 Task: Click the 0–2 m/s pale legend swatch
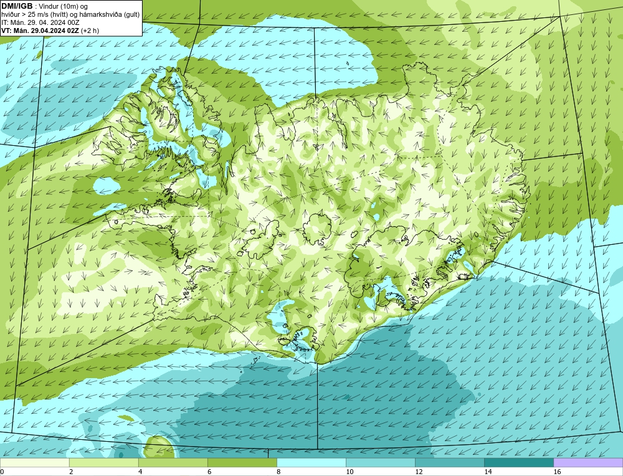click(34, 462)
